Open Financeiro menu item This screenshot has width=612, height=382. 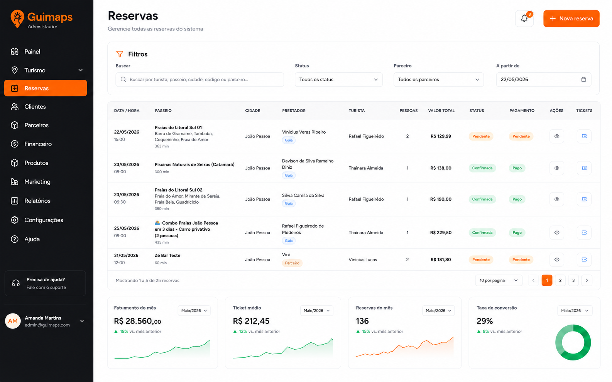click(46, 144)
